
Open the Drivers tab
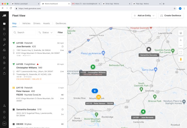37,23
